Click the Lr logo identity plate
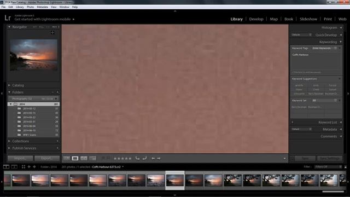Viewport: 350px width, 197px height. 8,18
